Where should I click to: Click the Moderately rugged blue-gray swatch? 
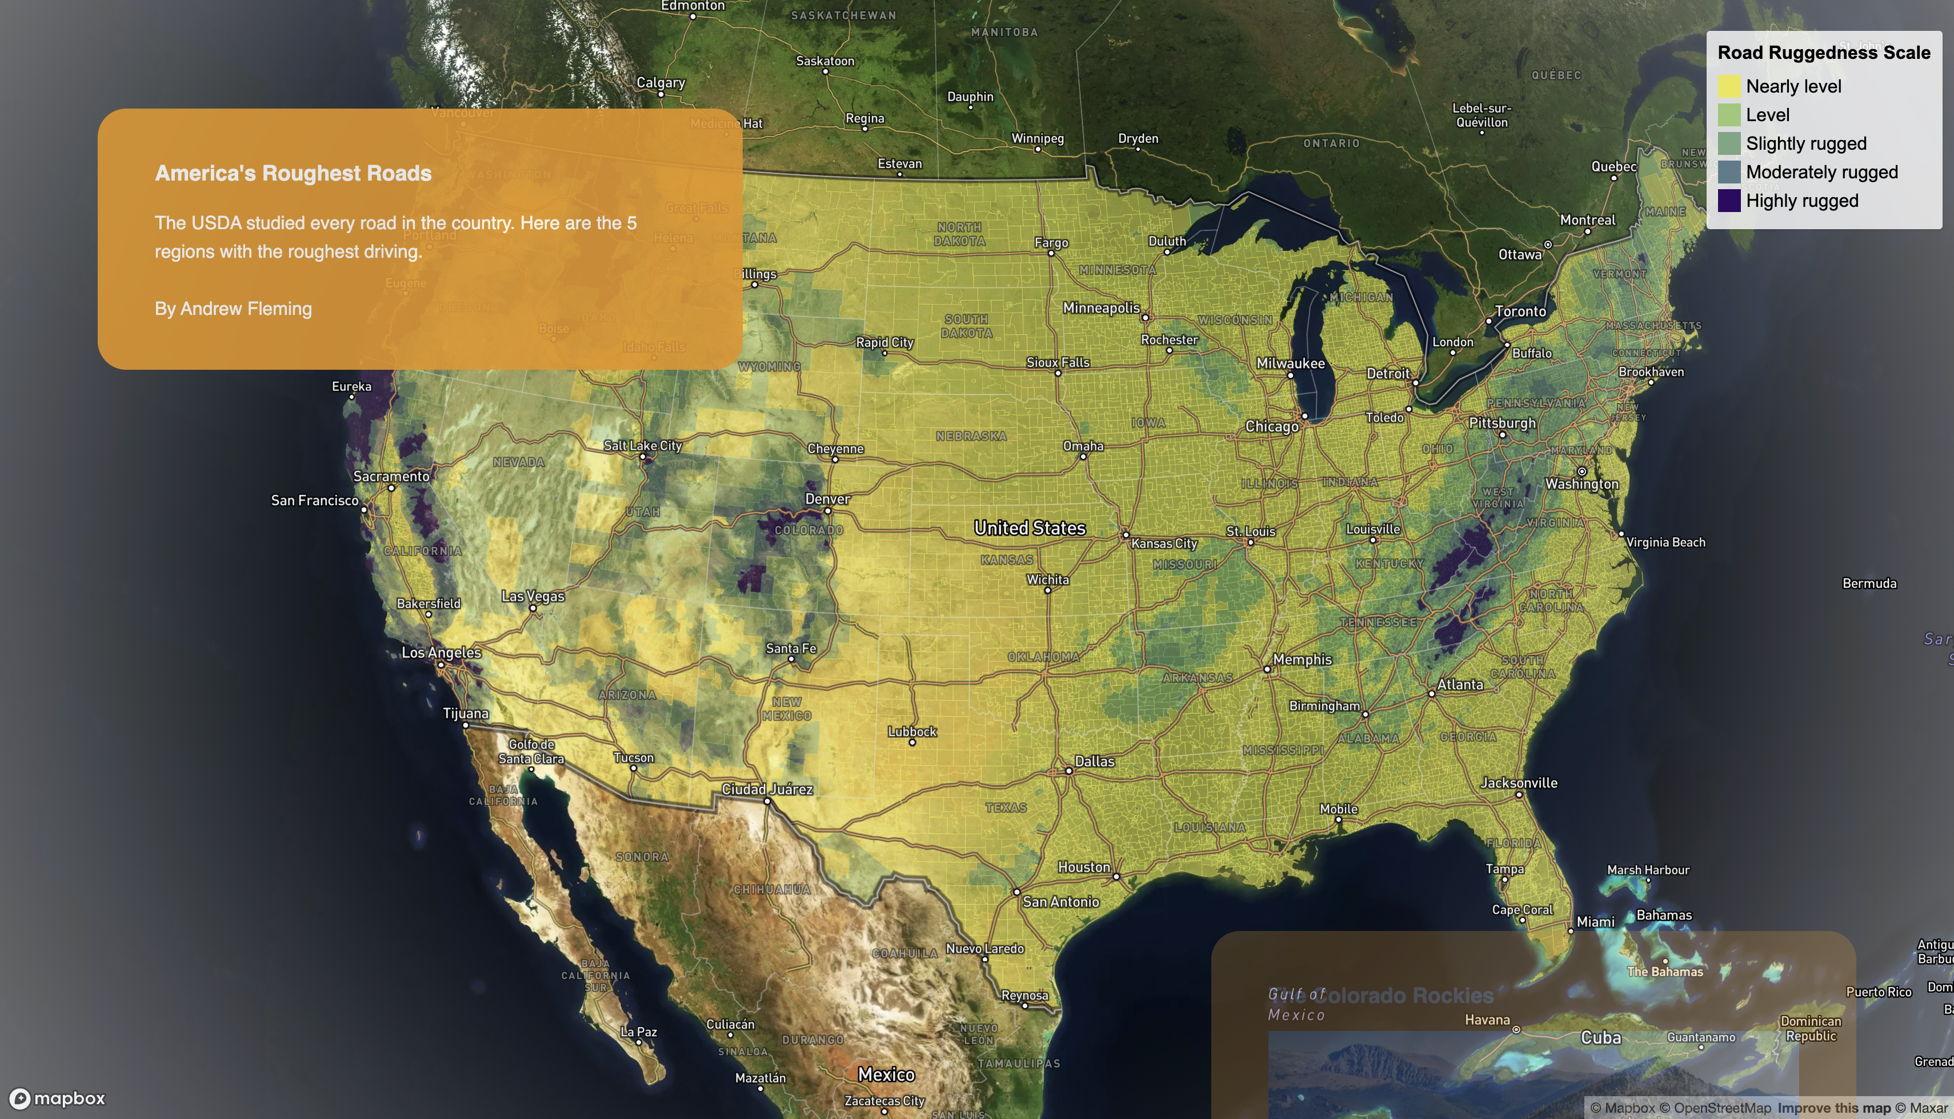point(1729,171)
